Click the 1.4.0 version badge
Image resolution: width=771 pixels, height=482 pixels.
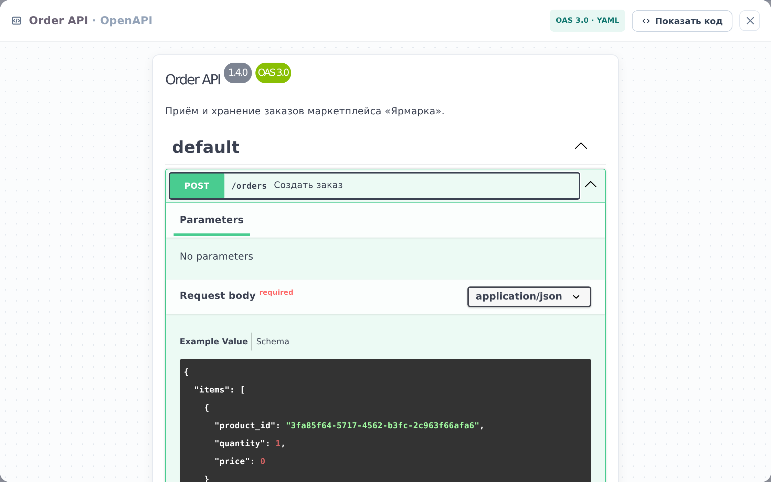tap(238, 73)
